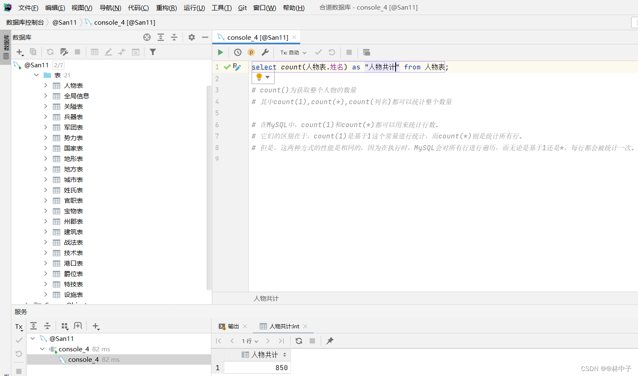The height and width of the screenshot is (376, 638).
Task: Click the Tx dropdown in services panel
Action: click(x=19, y=327)
